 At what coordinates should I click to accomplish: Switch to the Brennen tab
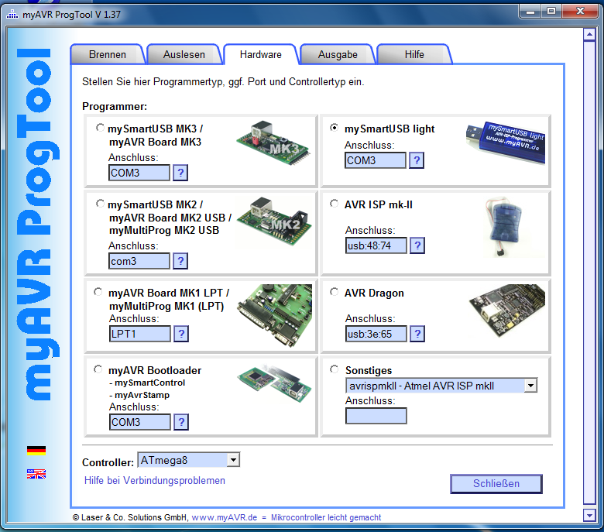pyautogui.click(x=108, y=55)
